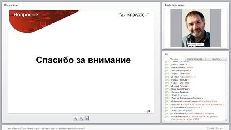Zoom in on the presentation slide
The width and height of the screenshot is (231, 130).
[x=75, y=118]
